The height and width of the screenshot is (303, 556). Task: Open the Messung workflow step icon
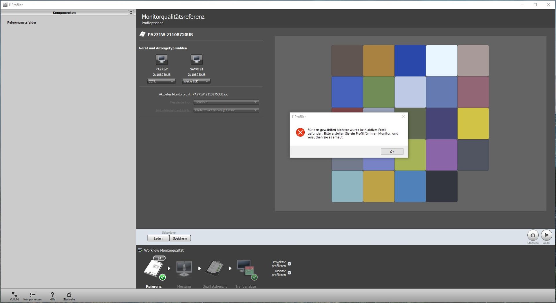click(184, 269)
